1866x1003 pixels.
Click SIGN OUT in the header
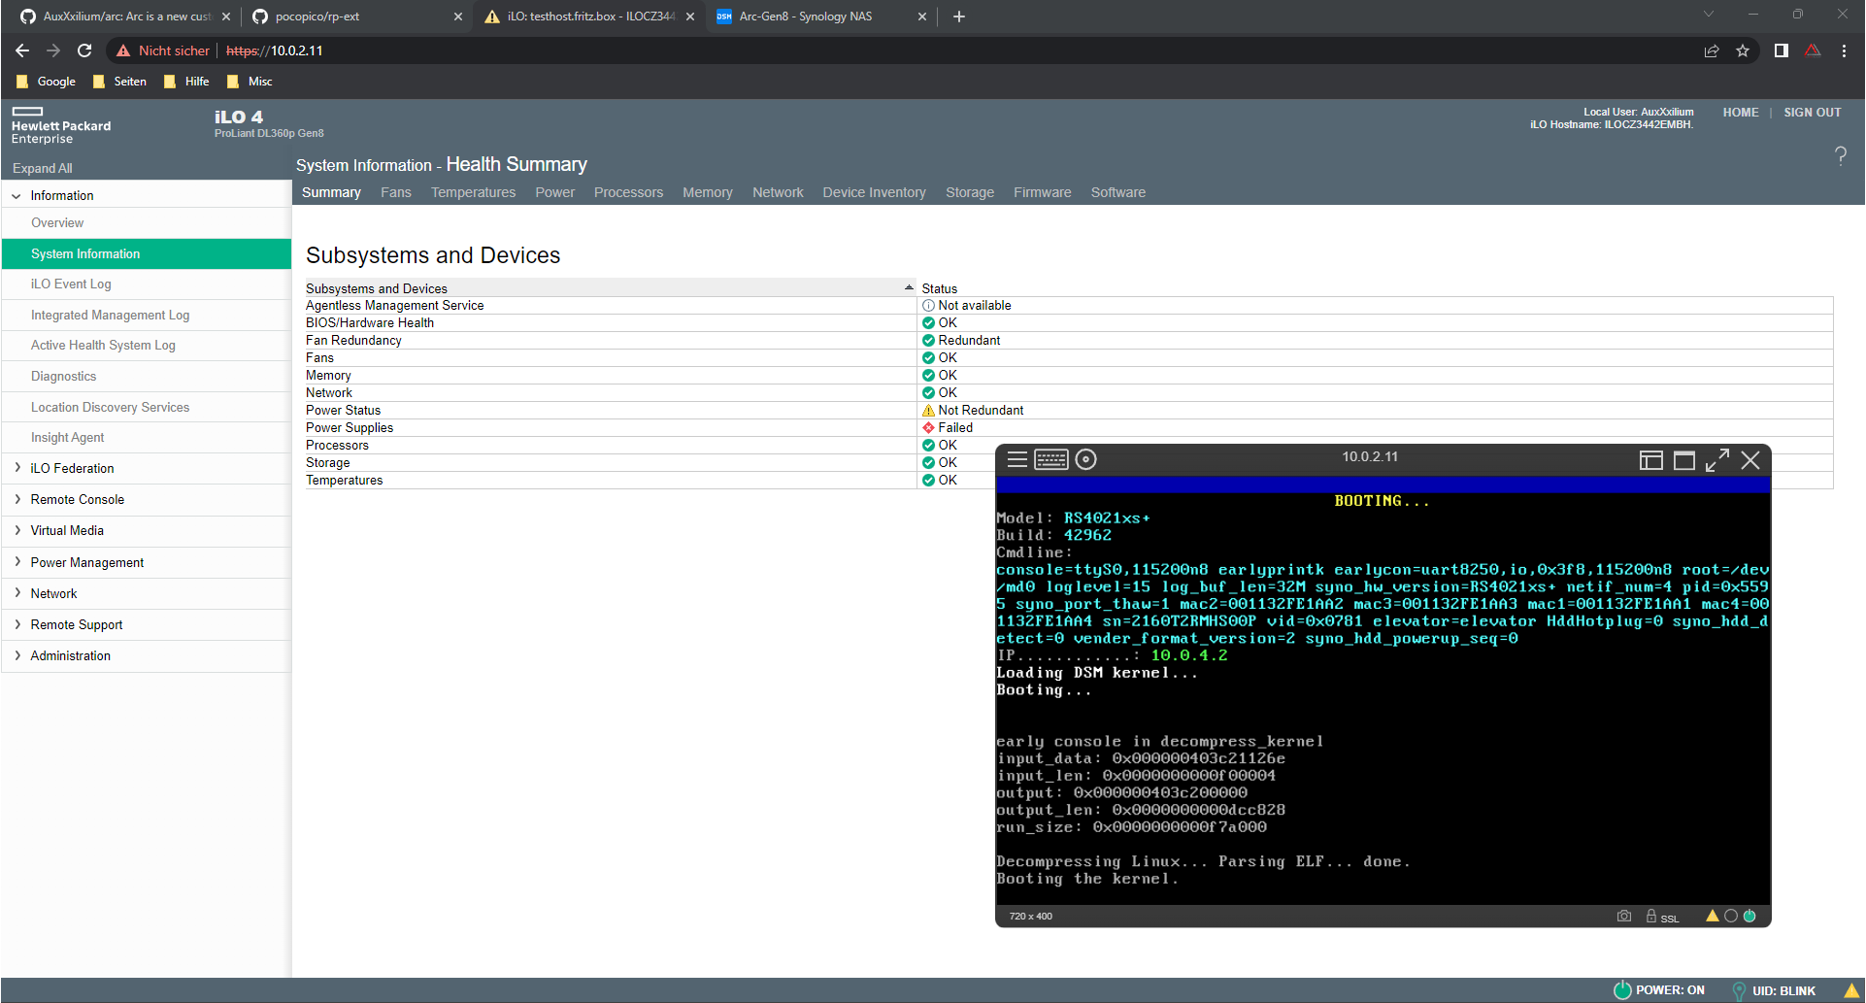point(1812,112)
